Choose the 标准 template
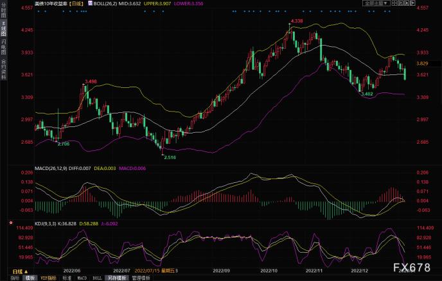442x281 pixels. pyautogui.click(x=67, y=278)
